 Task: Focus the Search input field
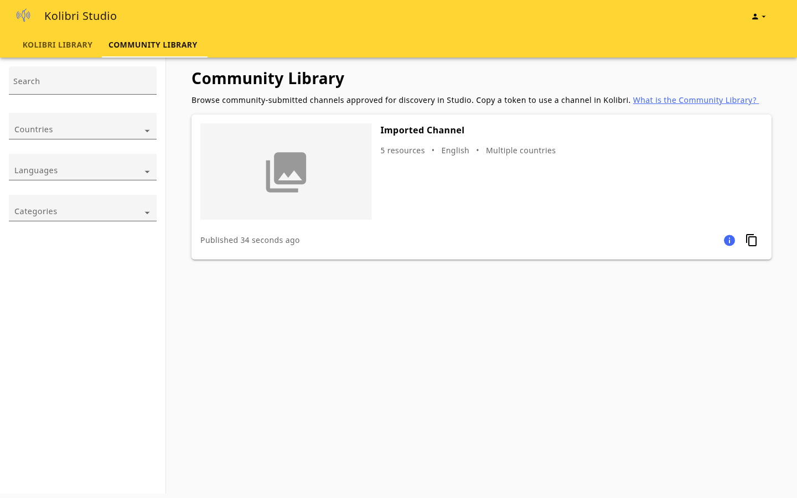(82, 81)
